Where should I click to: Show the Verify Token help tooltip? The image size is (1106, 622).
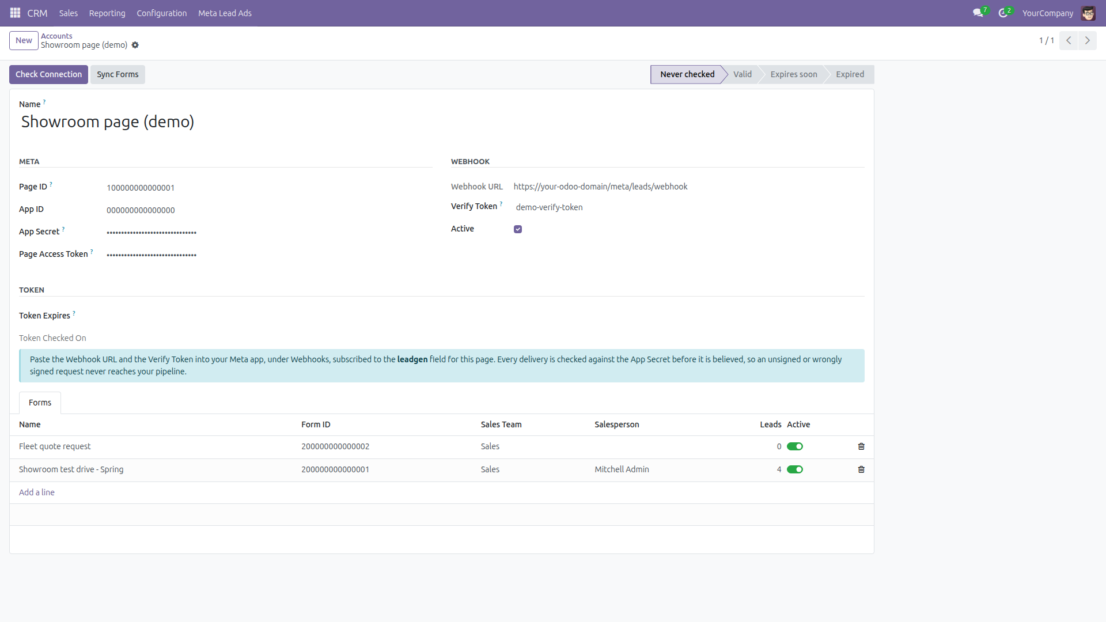click(x=501, y=204)
